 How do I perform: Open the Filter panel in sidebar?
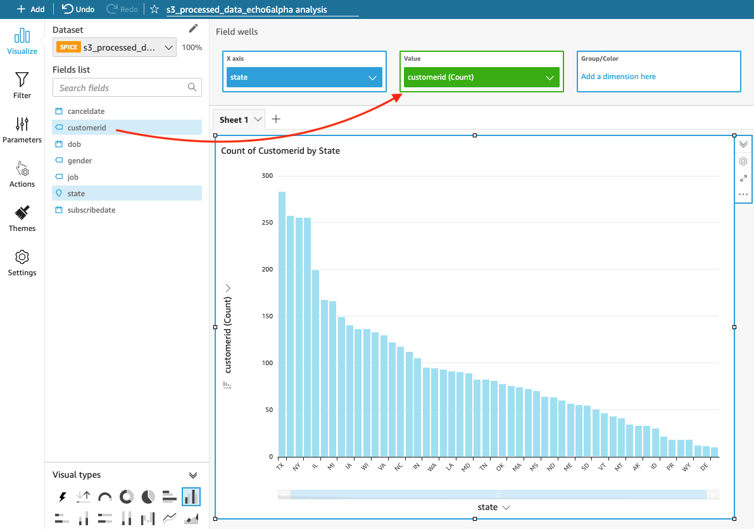22,85
